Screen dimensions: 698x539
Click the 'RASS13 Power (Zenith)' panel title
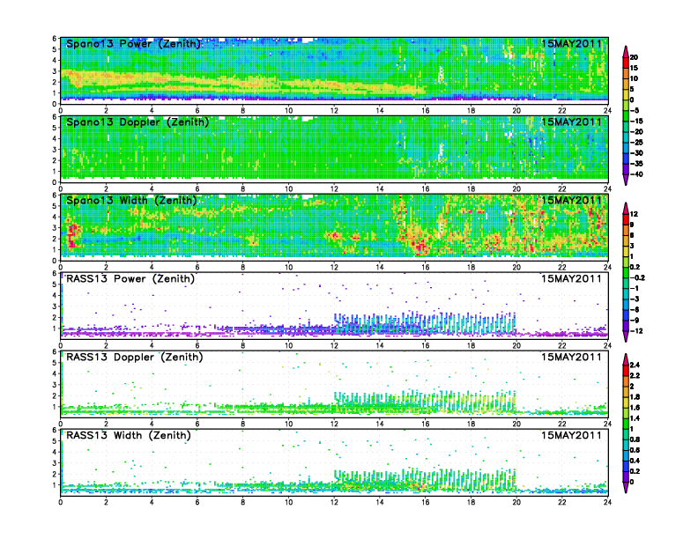(130, 279)
